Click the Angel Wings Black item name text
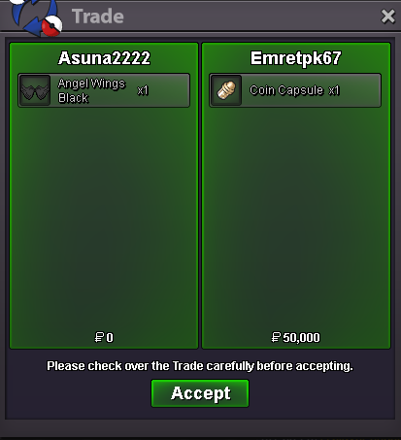Viewport: 401px width, 440px height. click(x=91, y=90)
